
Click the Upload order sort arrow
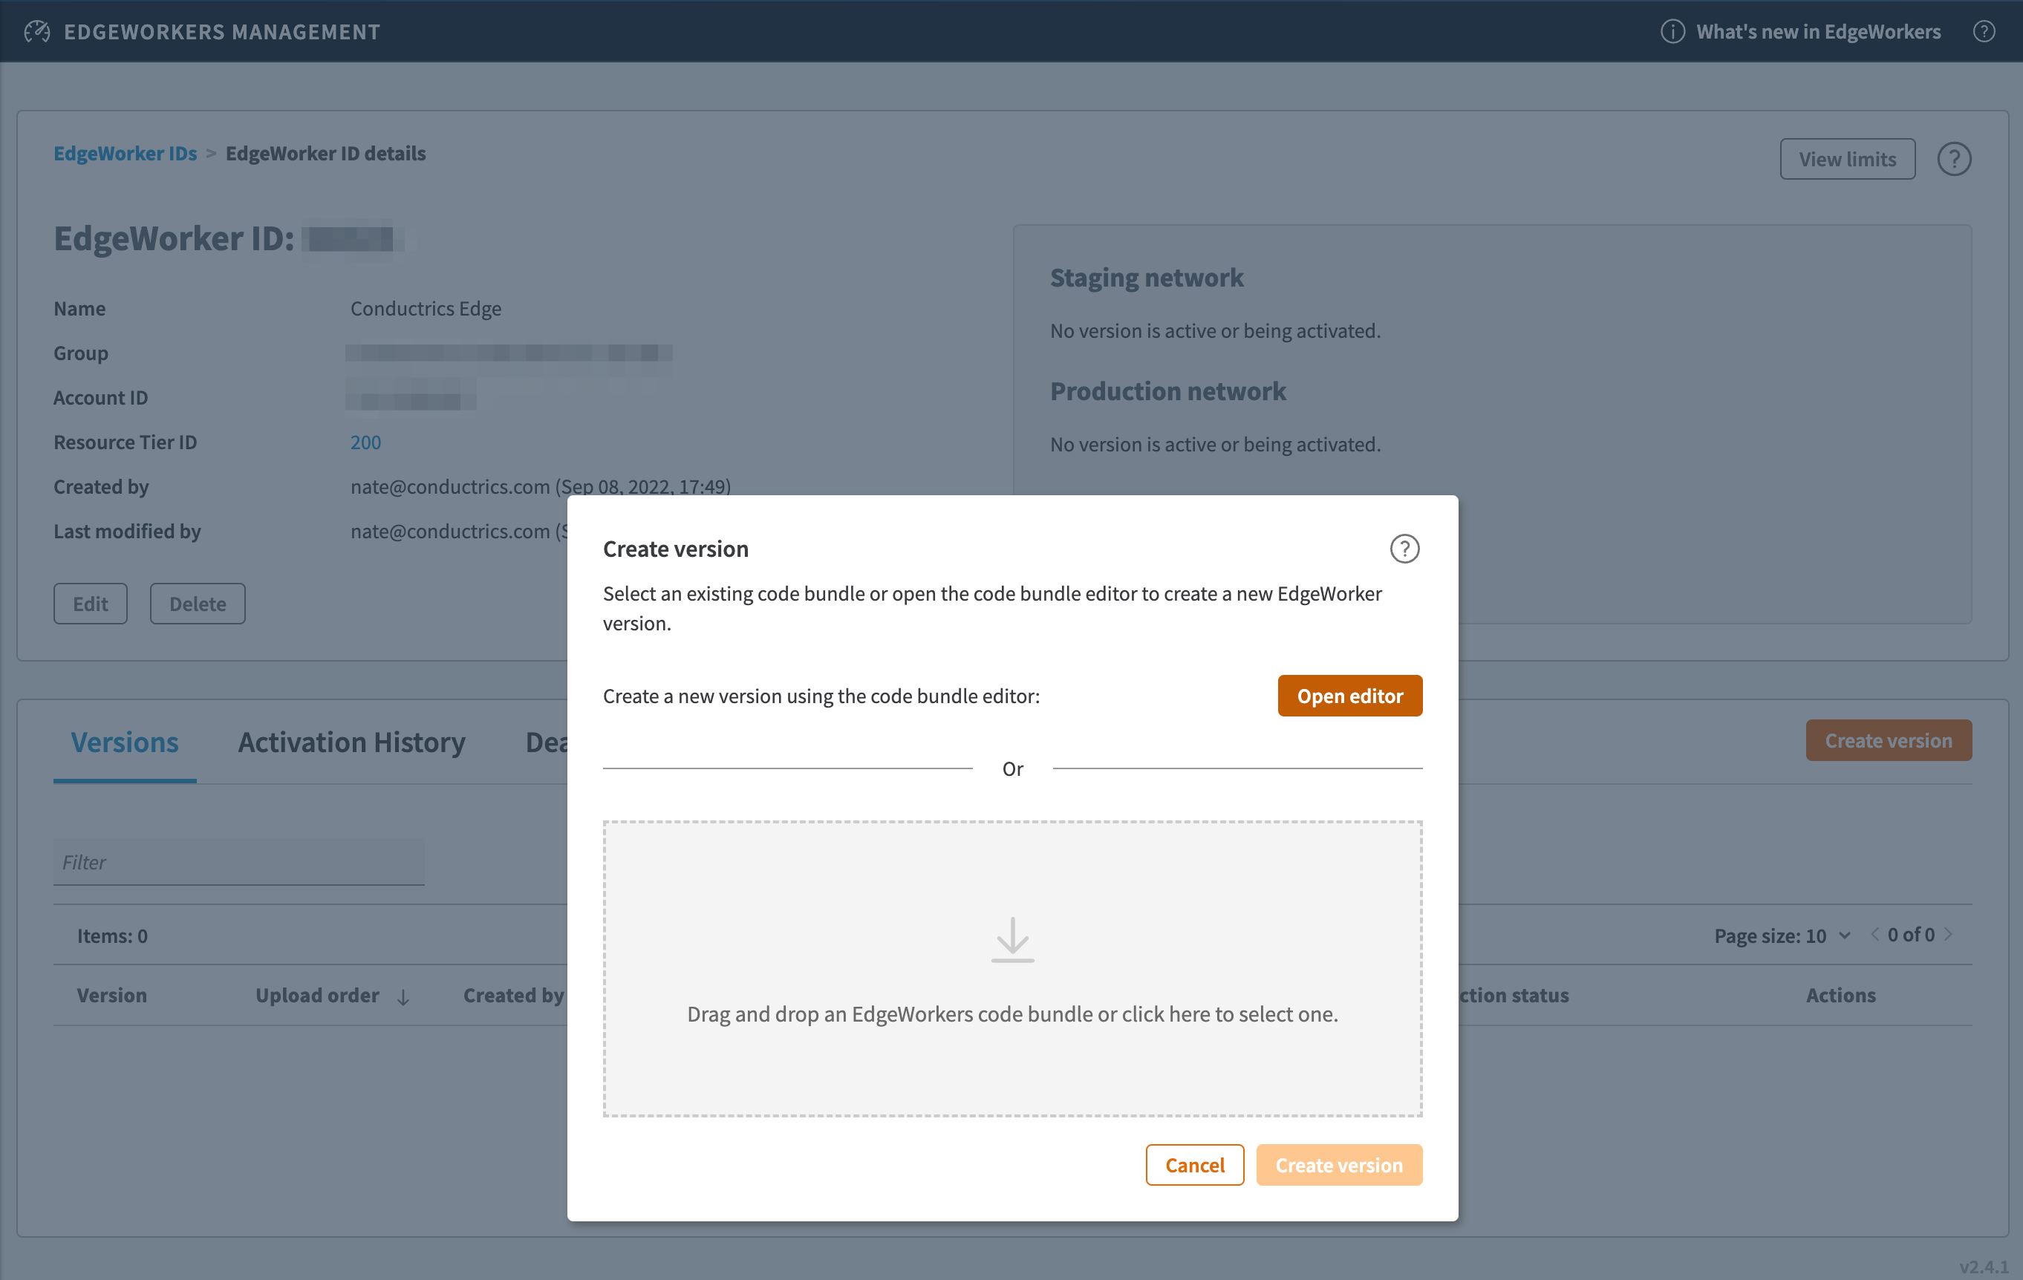[403, 997]
